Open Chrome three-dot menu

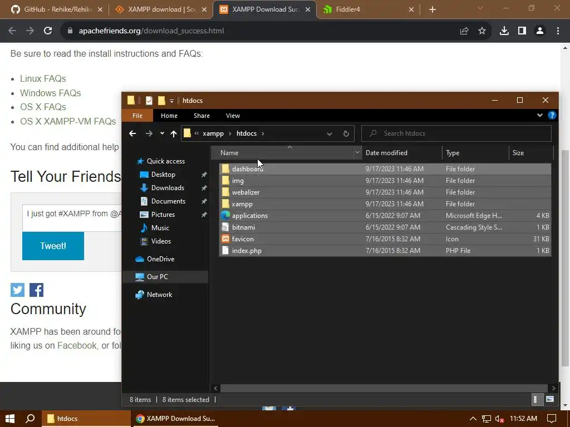[x=558, y=31]
